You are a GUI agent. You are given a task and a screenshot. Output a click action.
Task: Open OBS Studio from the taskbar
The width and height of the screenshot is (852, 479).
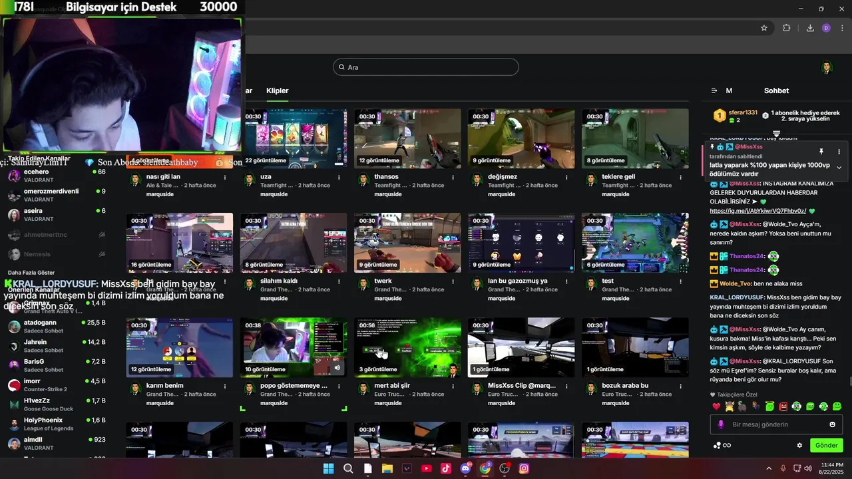[505, 468]
